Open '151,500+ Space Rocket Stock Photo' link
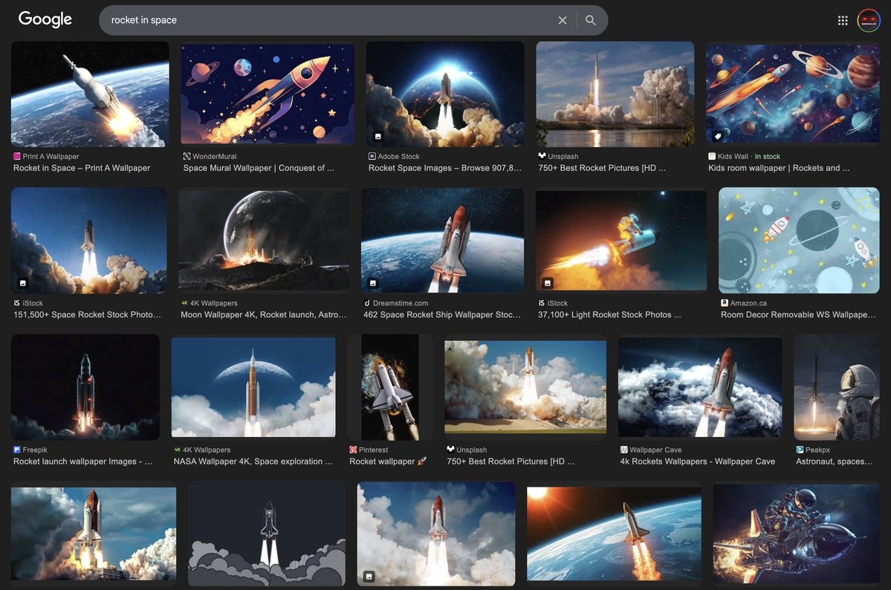Image resolution: width=891 pixels, height=590 pixels. pos(87,315)
